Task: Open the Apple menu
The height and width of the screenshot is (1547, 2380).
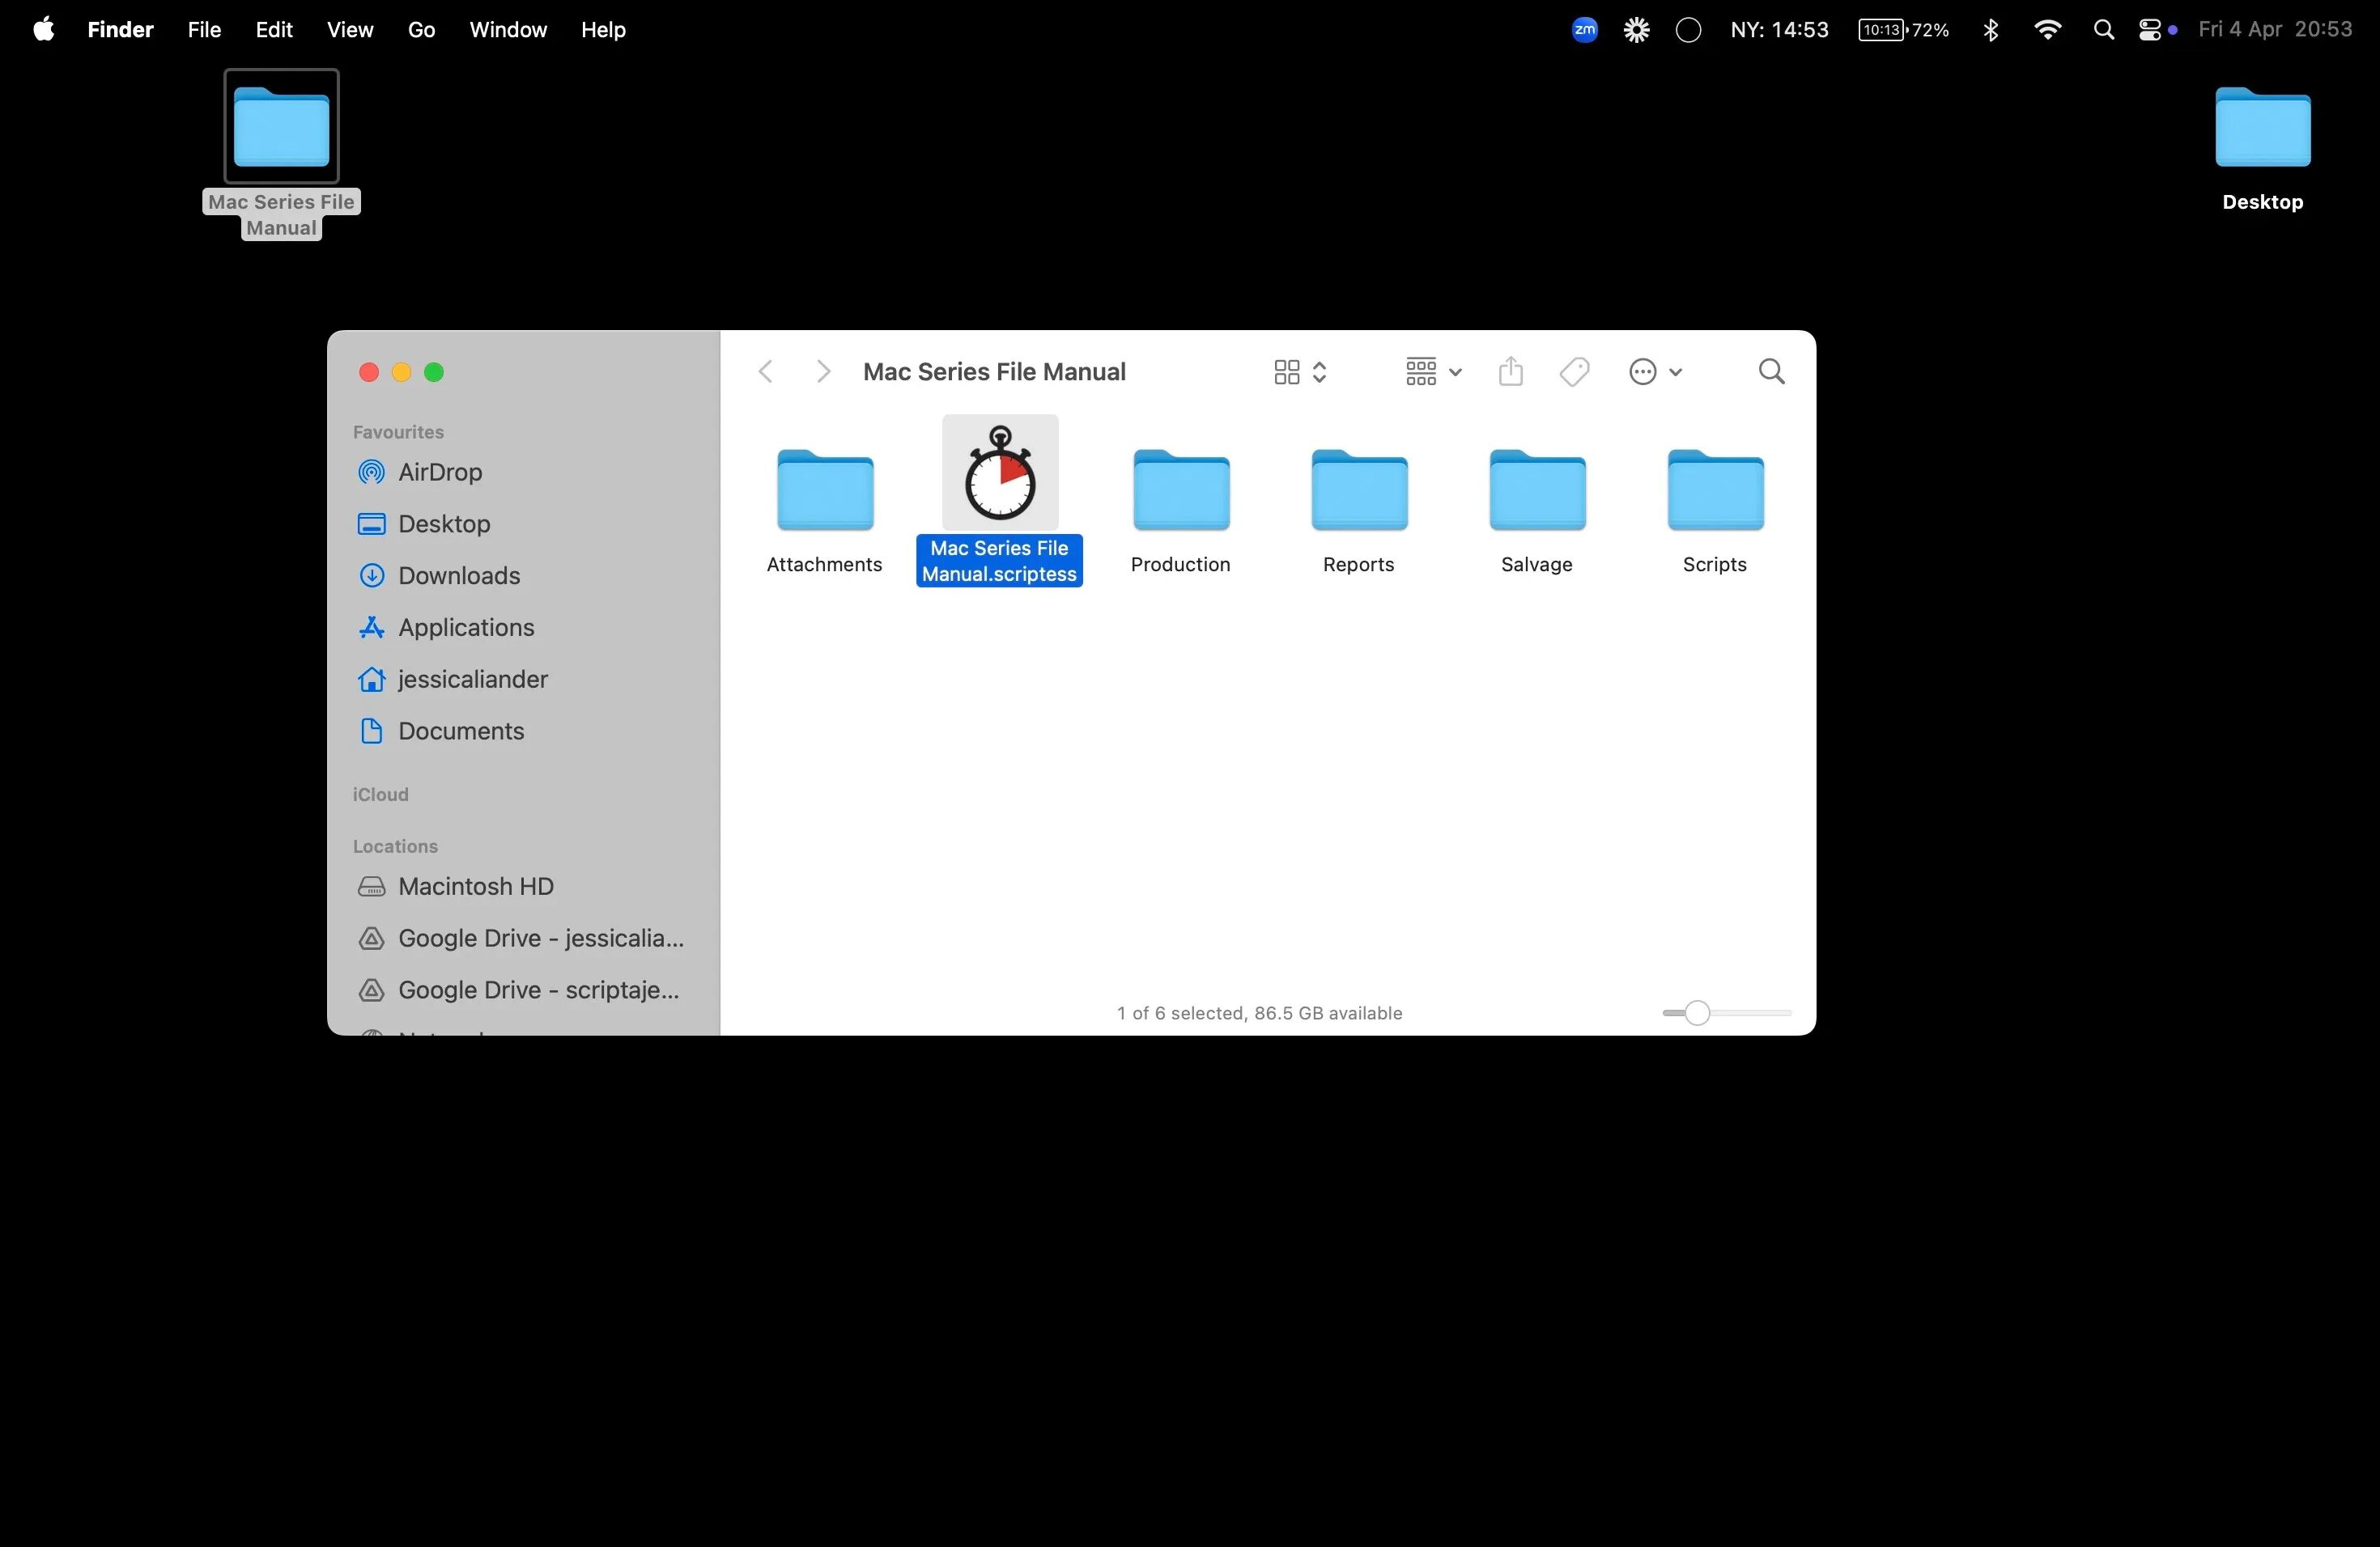Action: pos(43,30)
